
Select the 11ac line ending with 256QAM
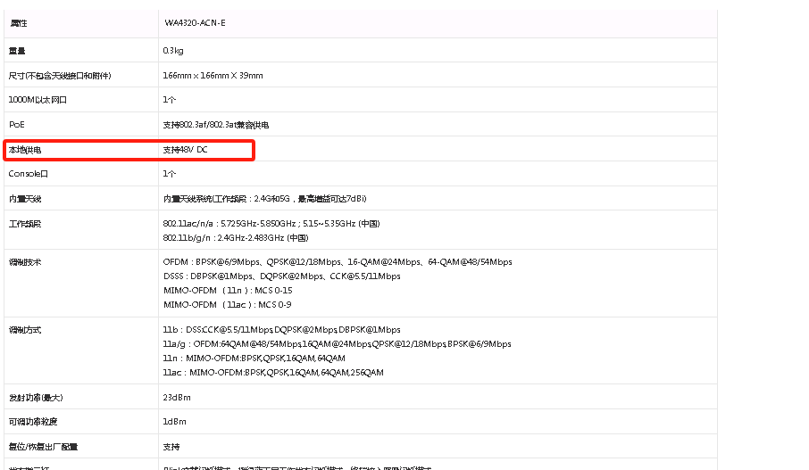click(273, 372)
